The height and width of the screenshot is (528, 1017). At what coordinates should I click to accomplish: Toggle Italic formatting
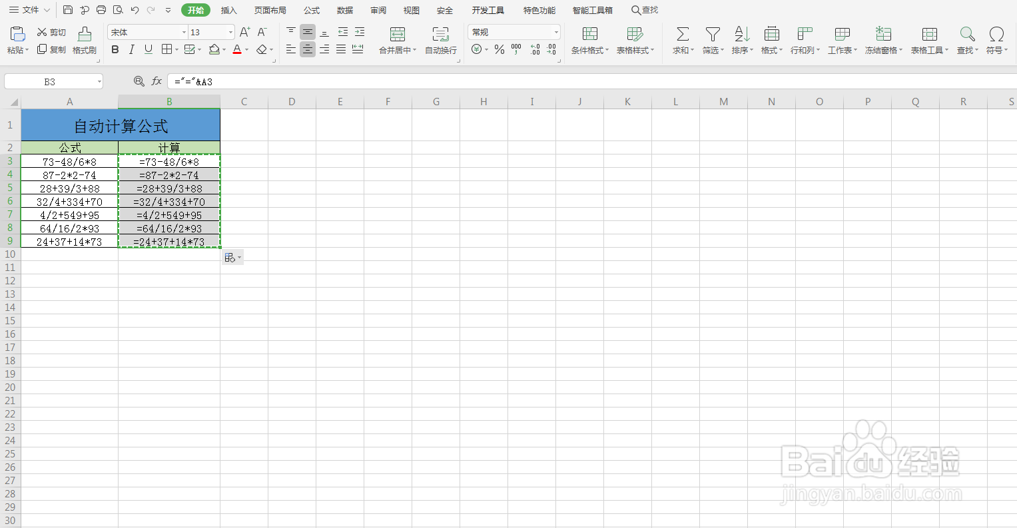[x=132, y=49]
